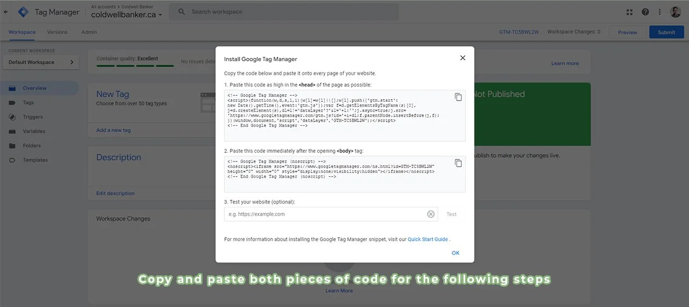Expand the Default Workspace selector

[x=41, y=62]
